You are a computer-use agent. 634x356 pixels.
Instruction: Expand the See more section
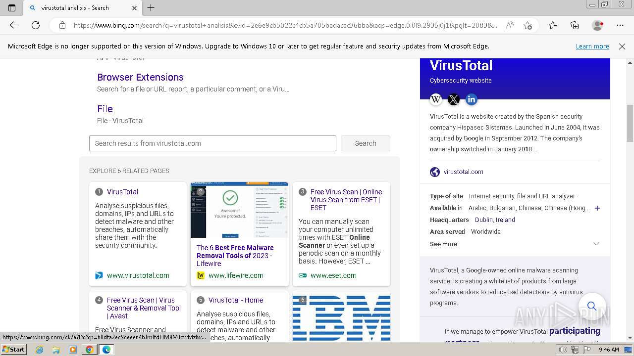click(x=515, y=244)
